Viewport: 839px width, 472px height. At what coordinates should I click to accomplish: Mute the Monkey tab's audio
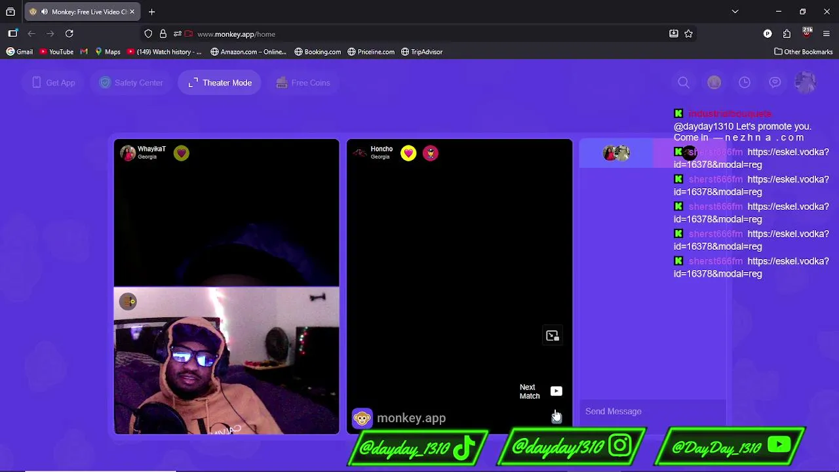point(44,12)
